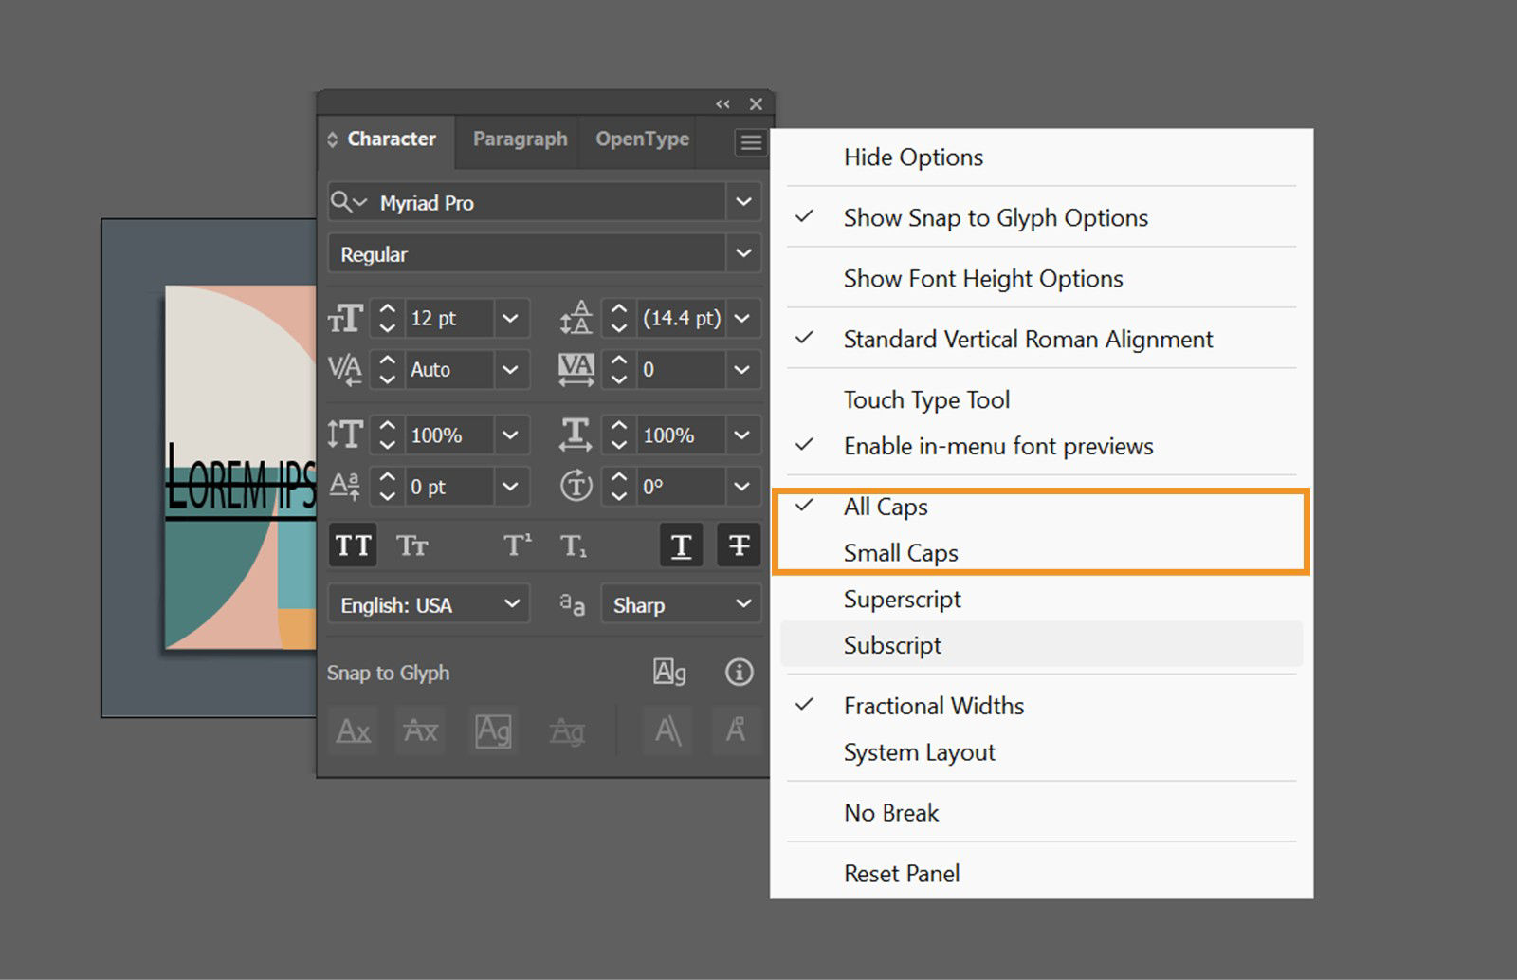Open the font size 12 pt dropdown

511,319
